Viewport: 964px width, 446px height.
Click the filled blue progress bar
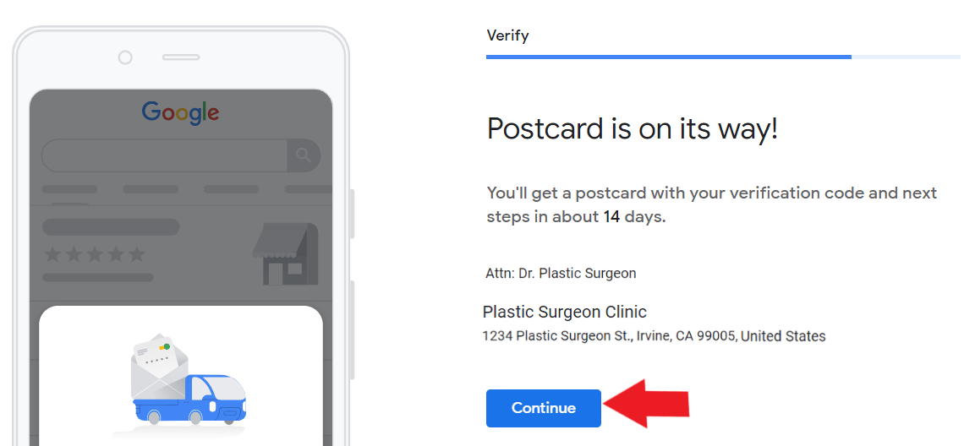tap(668, 57)
